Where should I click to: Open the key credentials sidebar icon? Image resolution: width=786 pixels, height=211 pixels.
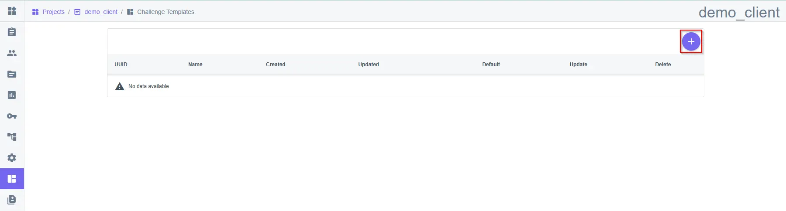tap(12, 116)
